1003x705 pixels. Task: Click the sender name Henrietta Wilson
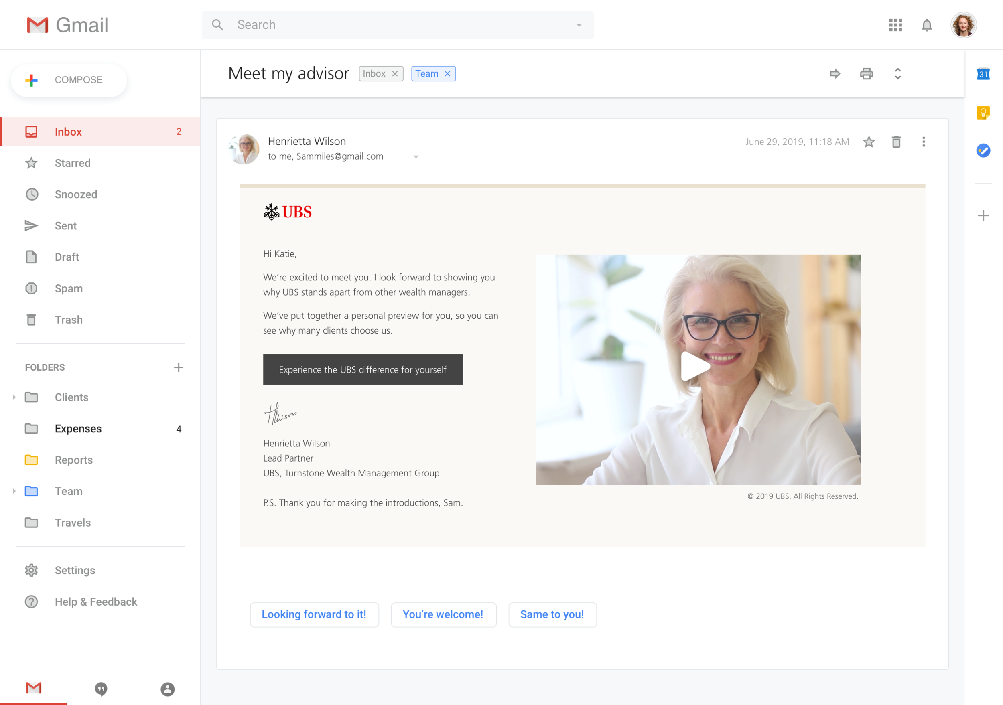coord(307,141)
